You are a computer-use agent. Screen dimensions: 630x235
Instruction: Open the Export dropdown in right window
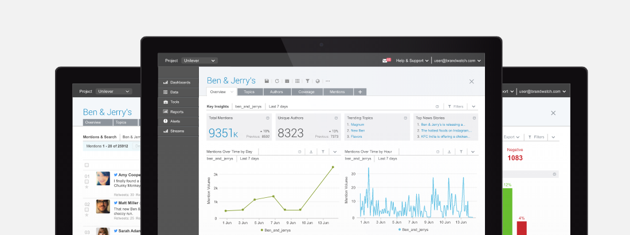(511, 137)
